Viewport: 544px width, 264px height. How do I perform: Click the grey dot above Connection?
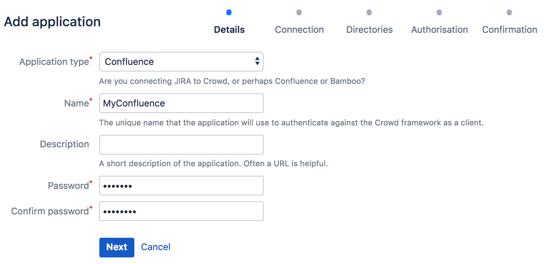click(x=299, y=12)
